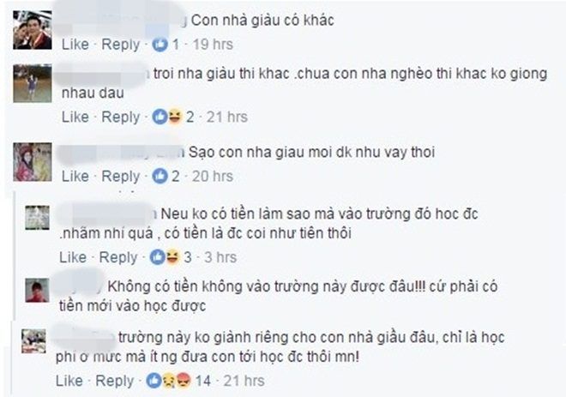This screenshot has width=566, height=397.
Task: Like the "Neu ko có tiền" reply
Action: coord(72,256)
